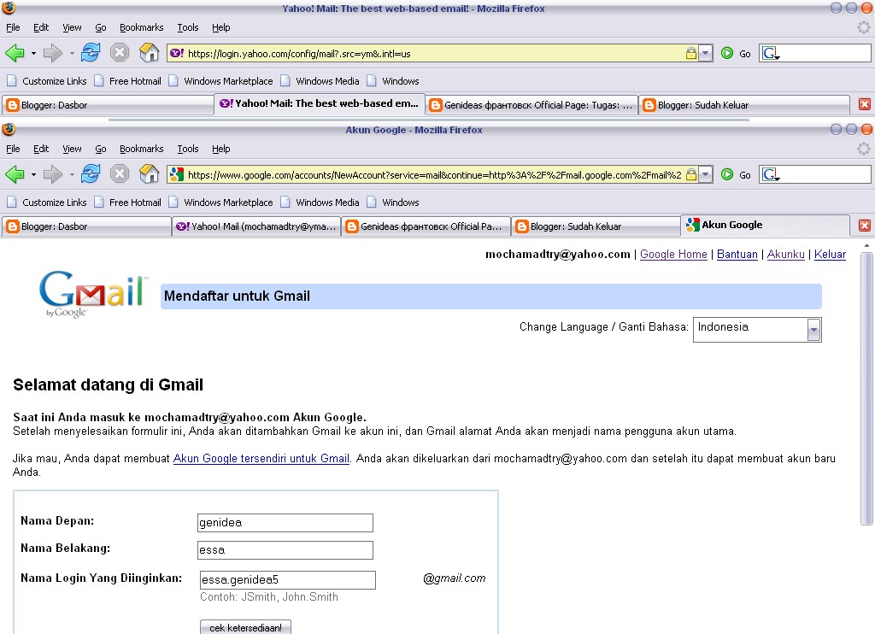Open Go menu in Akun Google window
The width and height of the screenshot is (875, 634).
tap(101, 149)
